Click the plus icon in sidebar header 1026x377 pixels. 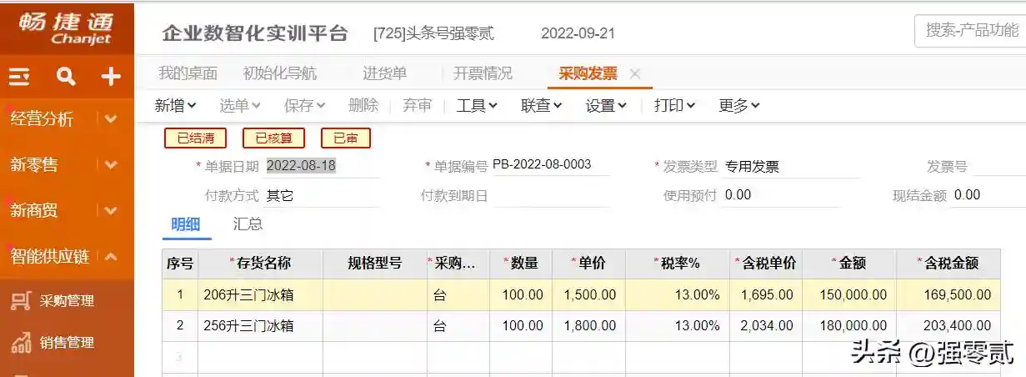click(111, 78)
